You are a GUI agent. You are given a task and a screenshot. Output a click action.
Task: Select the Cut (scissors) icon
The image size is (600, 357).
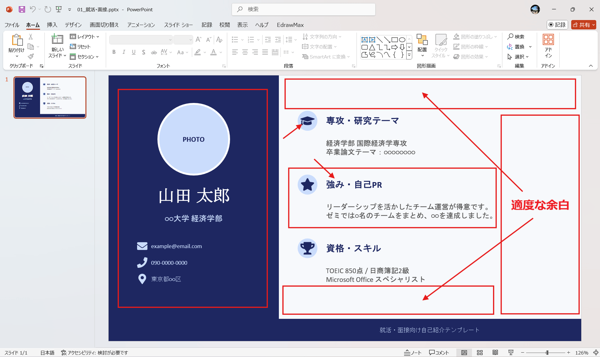(30, 36)
